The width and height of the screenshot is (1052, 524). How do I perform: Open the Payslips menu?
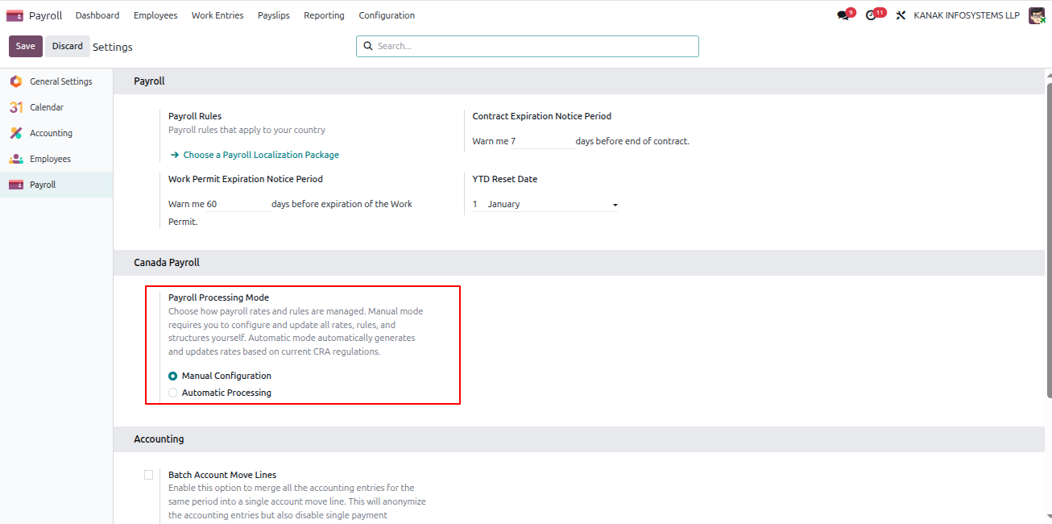[274, 15]
